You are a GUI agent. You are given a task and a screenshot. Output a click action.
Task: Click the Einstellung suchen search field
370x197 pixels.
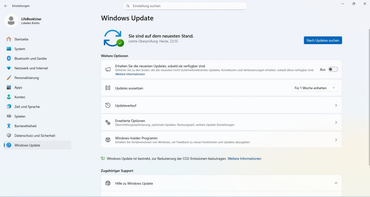[x=187, y=6]
